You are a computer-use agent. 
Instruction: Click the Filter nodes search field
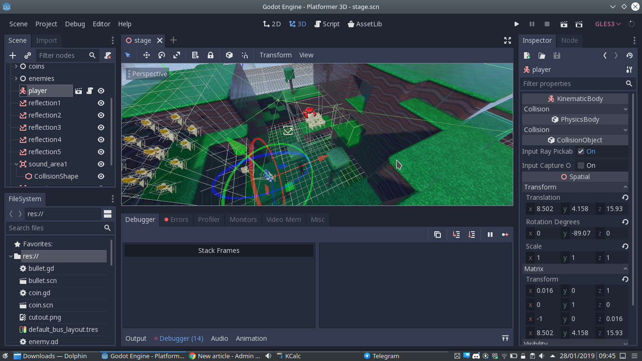pyautogui.click(x=68, y=55)
